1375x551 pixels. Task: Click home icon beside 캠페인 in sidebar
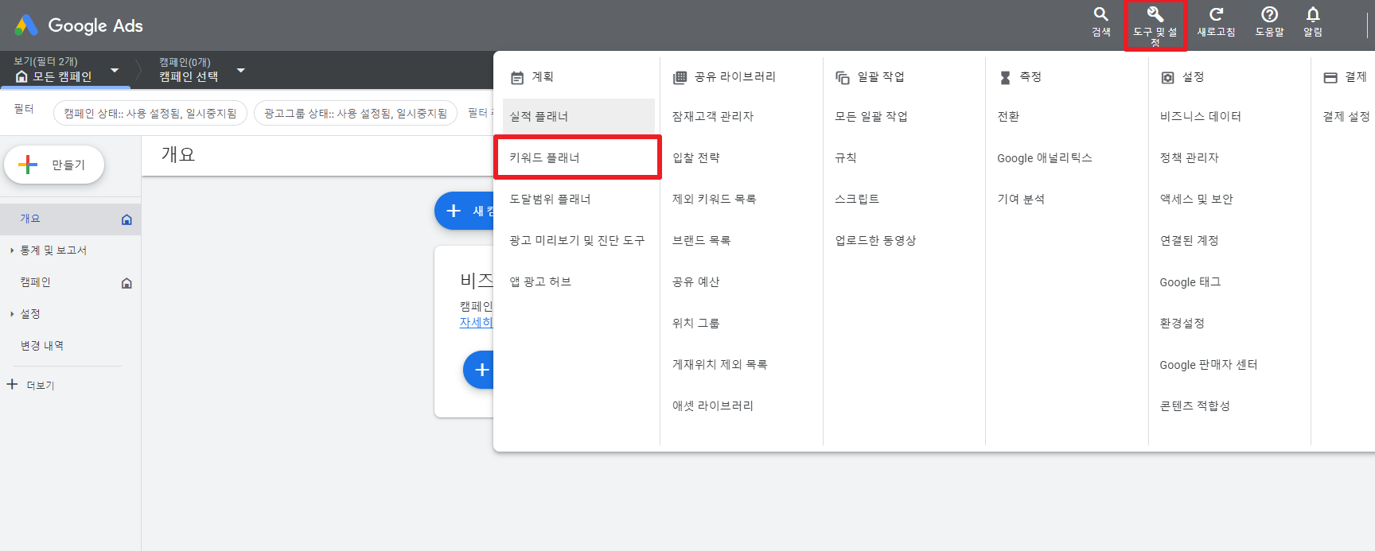click(x=127, y=283)
